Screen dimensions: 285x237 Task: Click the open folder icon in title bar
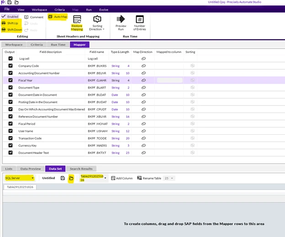(x=16, y=2)
